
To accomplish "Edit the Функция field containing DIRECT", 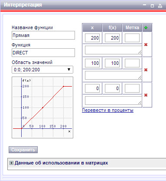I will point(43,53).
